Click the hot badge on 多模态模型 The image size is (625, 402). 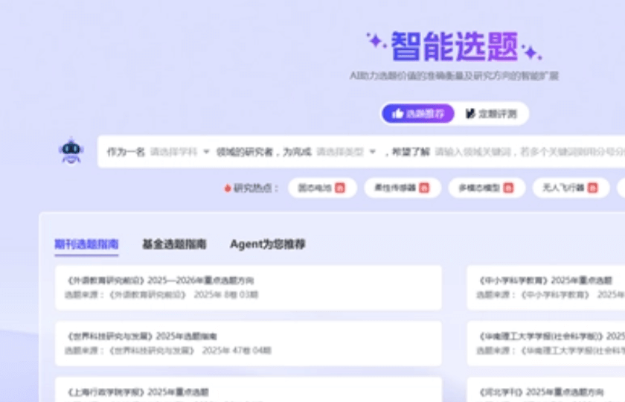pos(508,188)
